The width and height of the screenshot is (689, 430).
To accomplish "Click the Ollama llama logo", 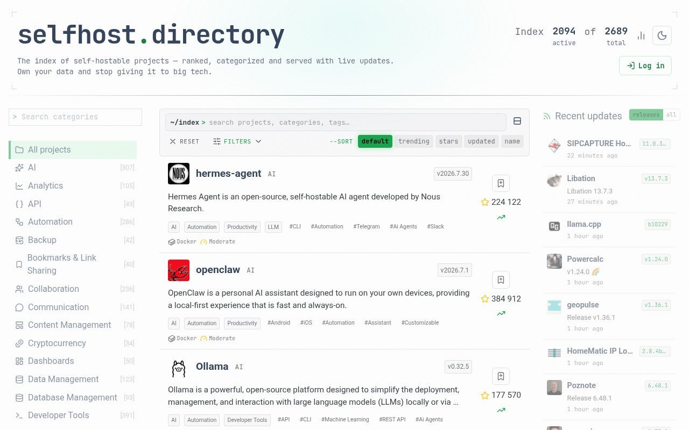I will pos(179,367).
